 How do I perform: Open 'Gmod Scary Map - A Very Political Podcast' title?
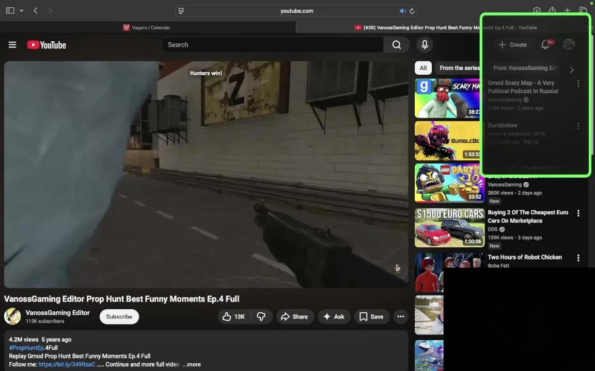coord(523,87)
